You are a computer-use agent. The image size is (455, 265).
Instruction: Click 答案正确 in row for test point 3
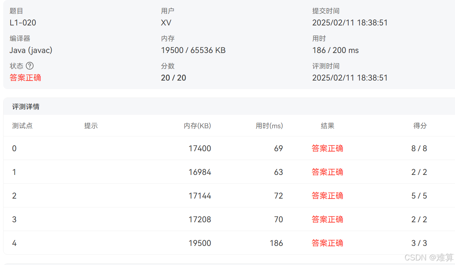coord(327,219)
